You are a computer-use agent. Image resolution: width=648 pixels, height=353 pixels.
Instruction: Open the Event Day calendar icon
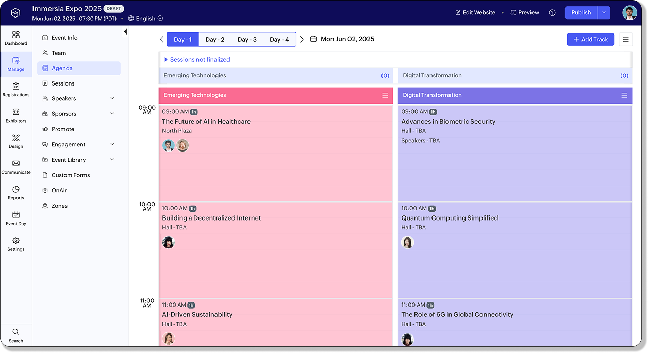(16, 215)
